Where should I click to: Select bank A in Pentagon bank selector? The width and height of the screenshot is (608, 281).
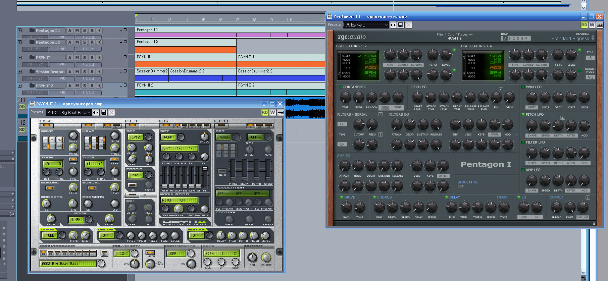click(x=505, y=39)
